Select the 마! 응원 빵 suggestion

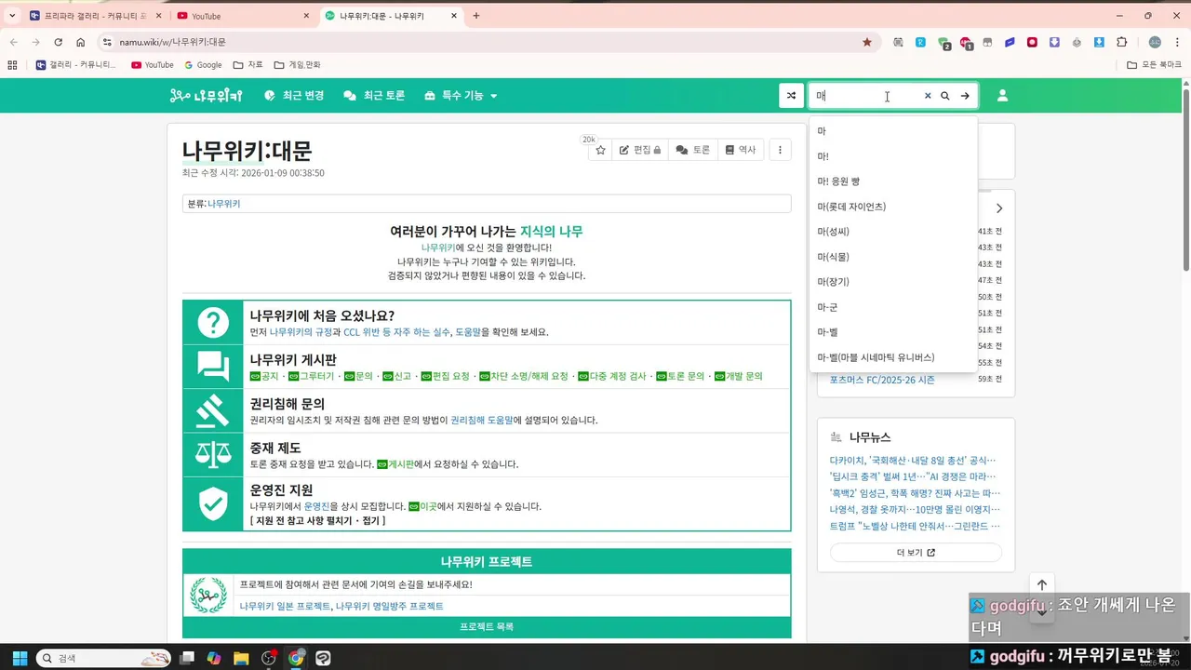click(893, 181)
